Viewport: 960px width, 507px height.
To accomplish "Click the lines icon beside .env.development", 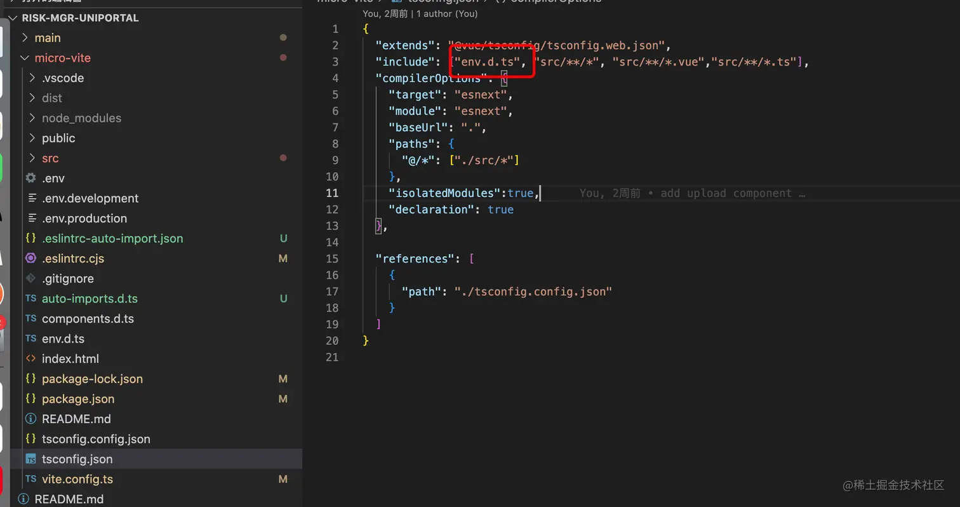I will click(x=31, y=198).
